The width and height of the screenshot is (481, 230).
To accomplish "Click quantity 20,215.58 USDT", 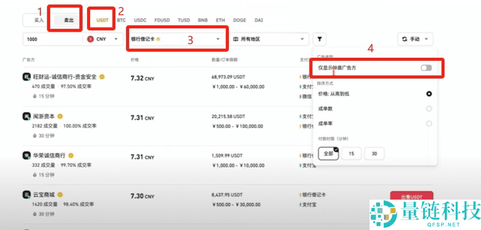I will pyautogui.click(x=228, y=117).
